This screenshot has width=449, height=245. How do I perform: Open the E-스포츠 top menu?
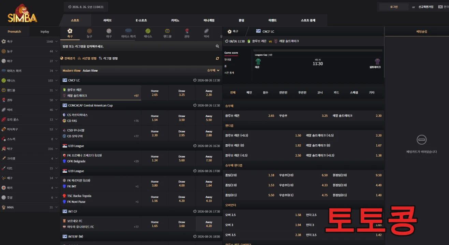point(141,20)
